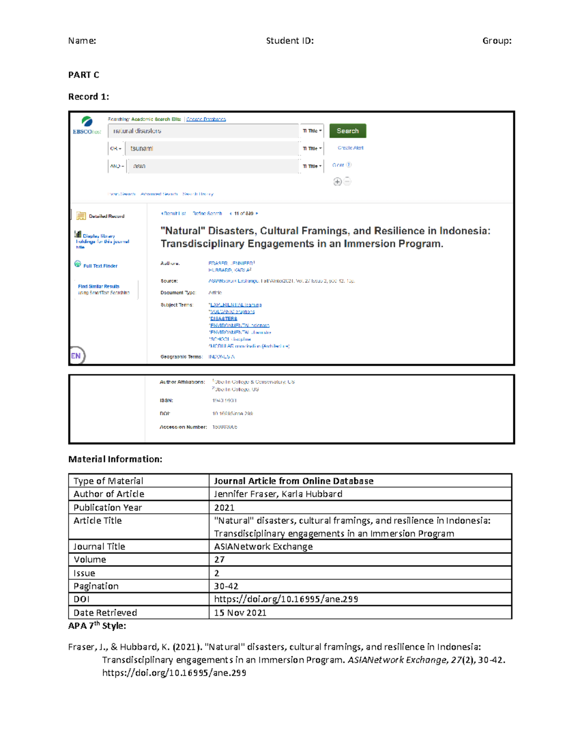Click the EN language icon

pyautogui.click(x=75, y=354)
